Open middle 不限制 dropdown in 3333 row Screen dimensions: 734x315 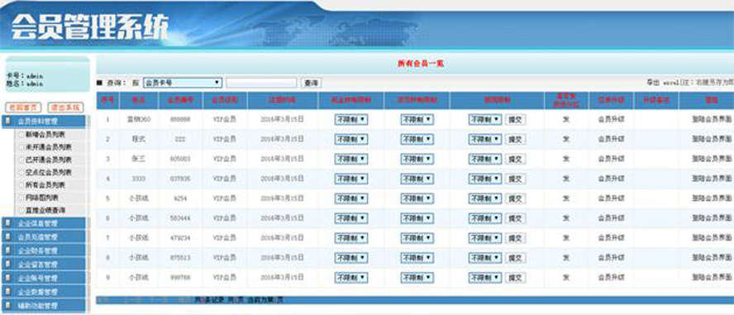(417, 179)
